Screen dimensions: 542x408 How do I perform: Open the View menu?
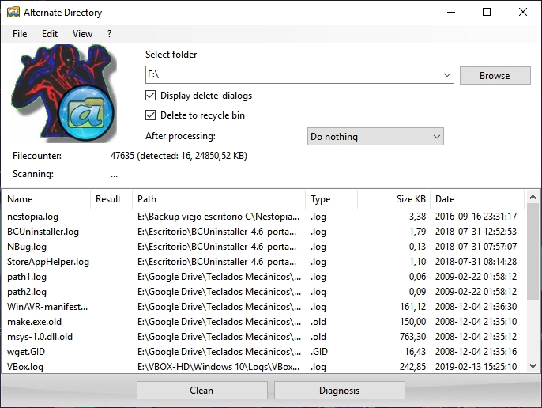pos(82,34)
